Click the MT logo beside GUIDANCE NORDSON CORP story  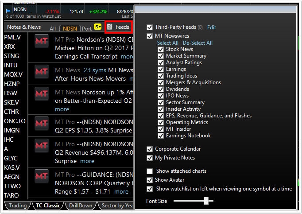pos(42,176)
